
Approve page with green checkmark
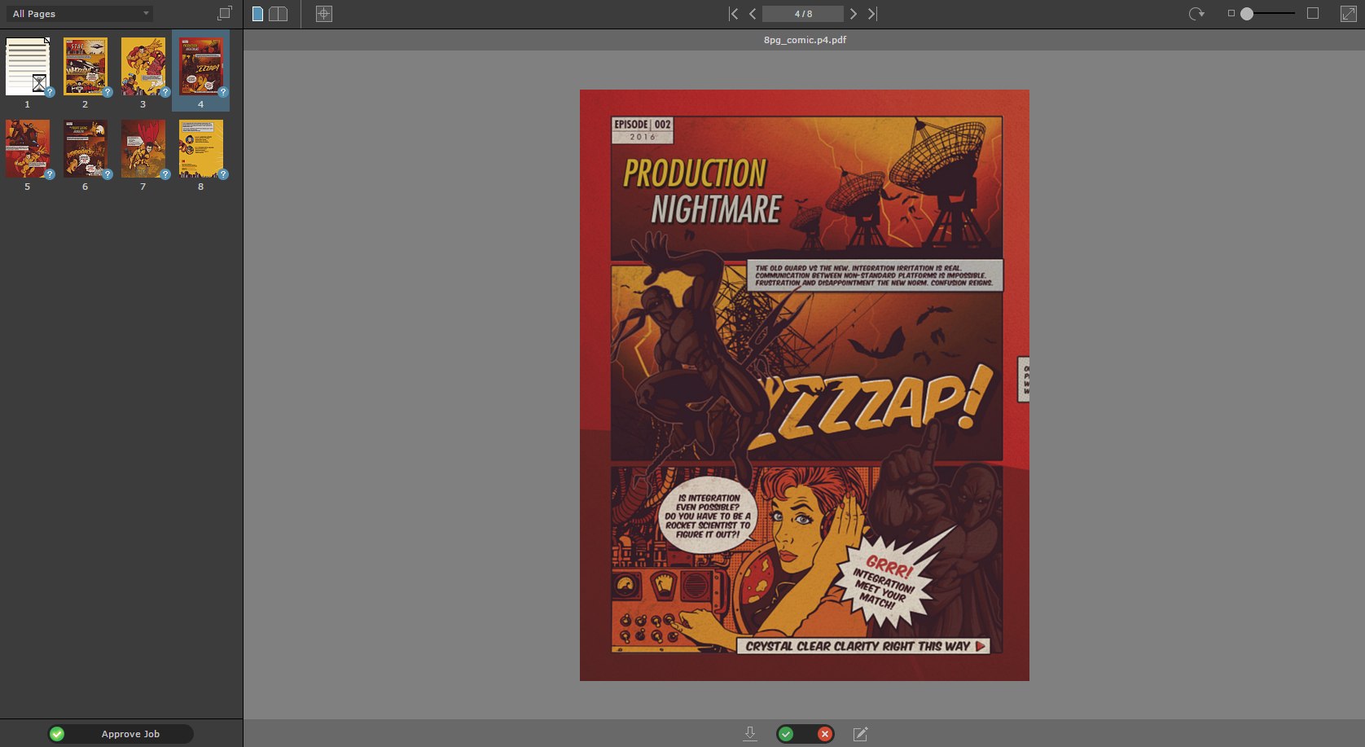click(787, 734)
